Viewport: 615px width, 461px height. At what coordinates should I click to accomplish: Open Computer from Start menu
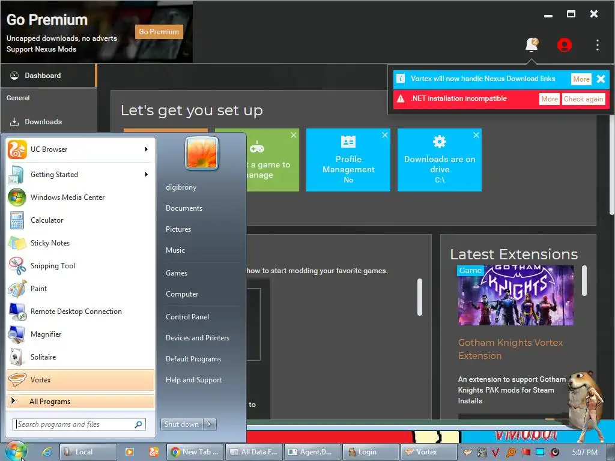coord(182,294)
